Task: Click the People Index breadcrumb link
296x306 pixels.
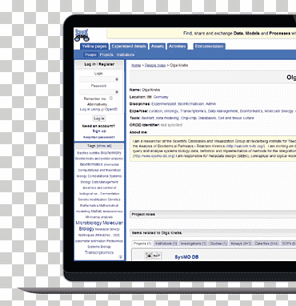Action: (x=155, y=66)
